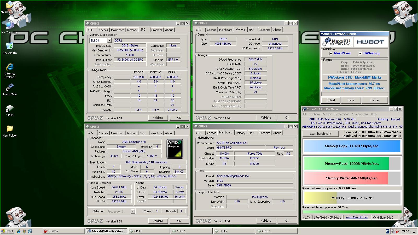Click Memory-Copy result bar
The width and height of the screenshot is (418, 235).
tap(352, 146)
